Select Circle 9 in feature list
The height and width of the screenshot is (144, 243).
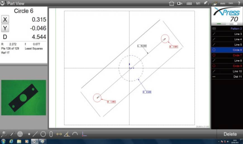pyautogui.click(x=227, y=66)
